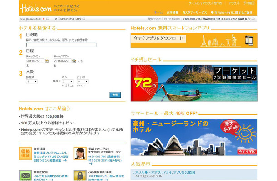Open カスタマーサービス menu item
Viewport: 277px width, 181px height.
click(194, 13)
